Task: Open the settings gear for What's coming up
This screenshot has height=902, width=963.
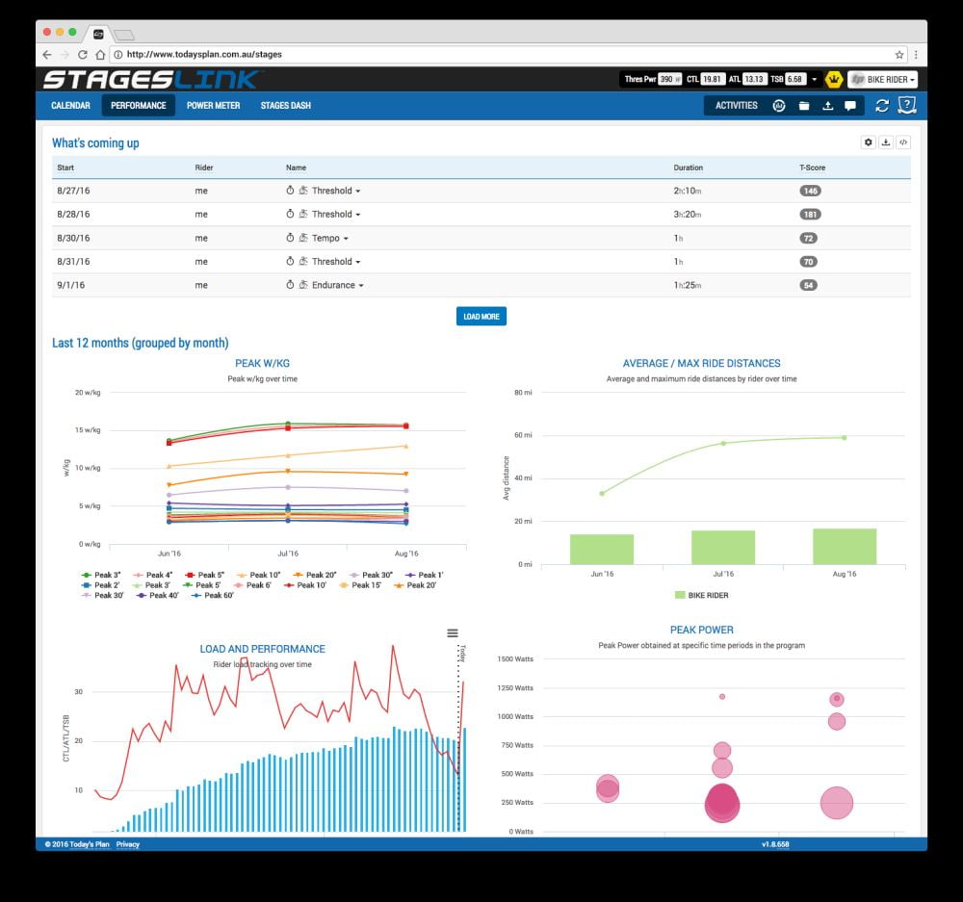Action: click(x=868, y=142)
